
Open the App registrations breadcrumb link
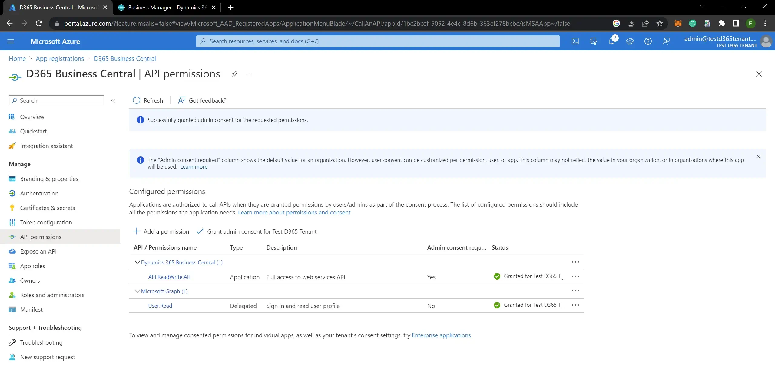pyautogui.click(x=59, y=58)
